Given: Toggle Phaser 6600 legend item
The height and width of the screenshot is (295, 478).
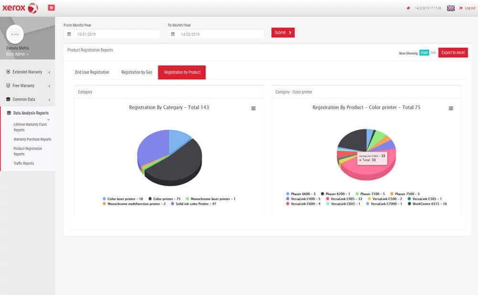Looking at the screenshot, I should tap(301, 194).
